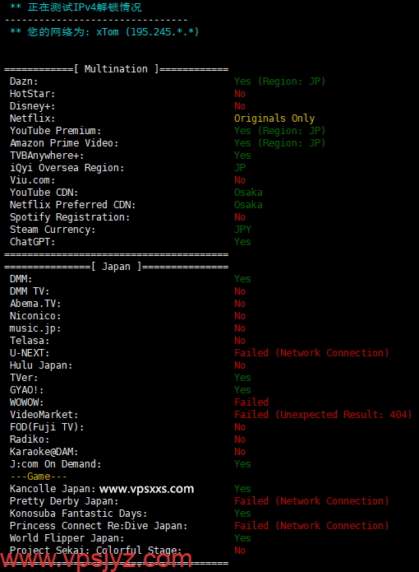Select the WOWOW result 'Failed'
The height and width of the screenshot is (572, 419).
coord(251,402)
